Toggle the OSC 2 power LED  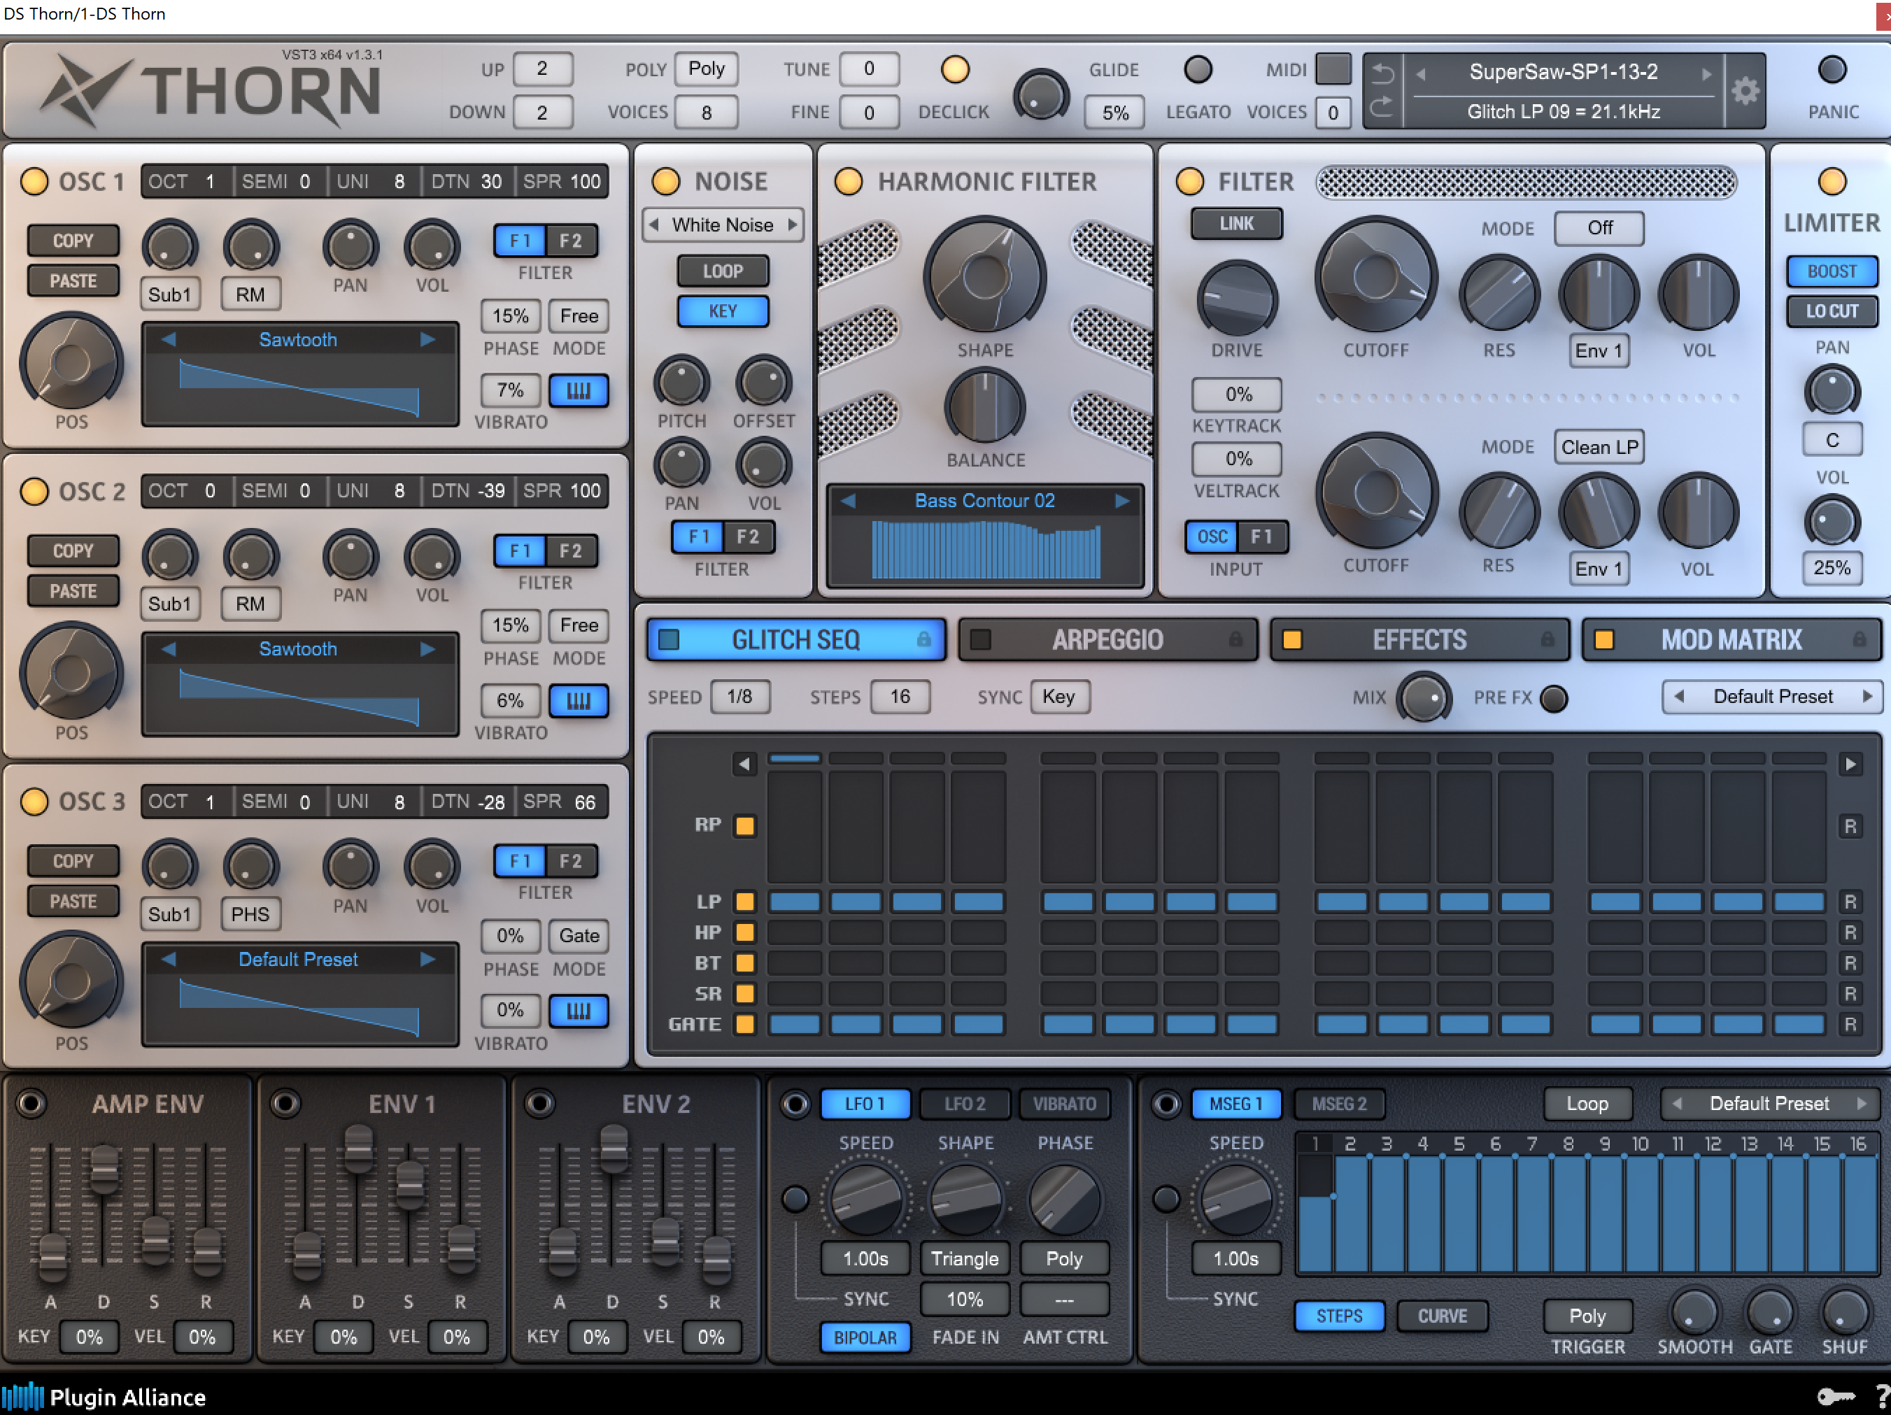pos(34,491)
